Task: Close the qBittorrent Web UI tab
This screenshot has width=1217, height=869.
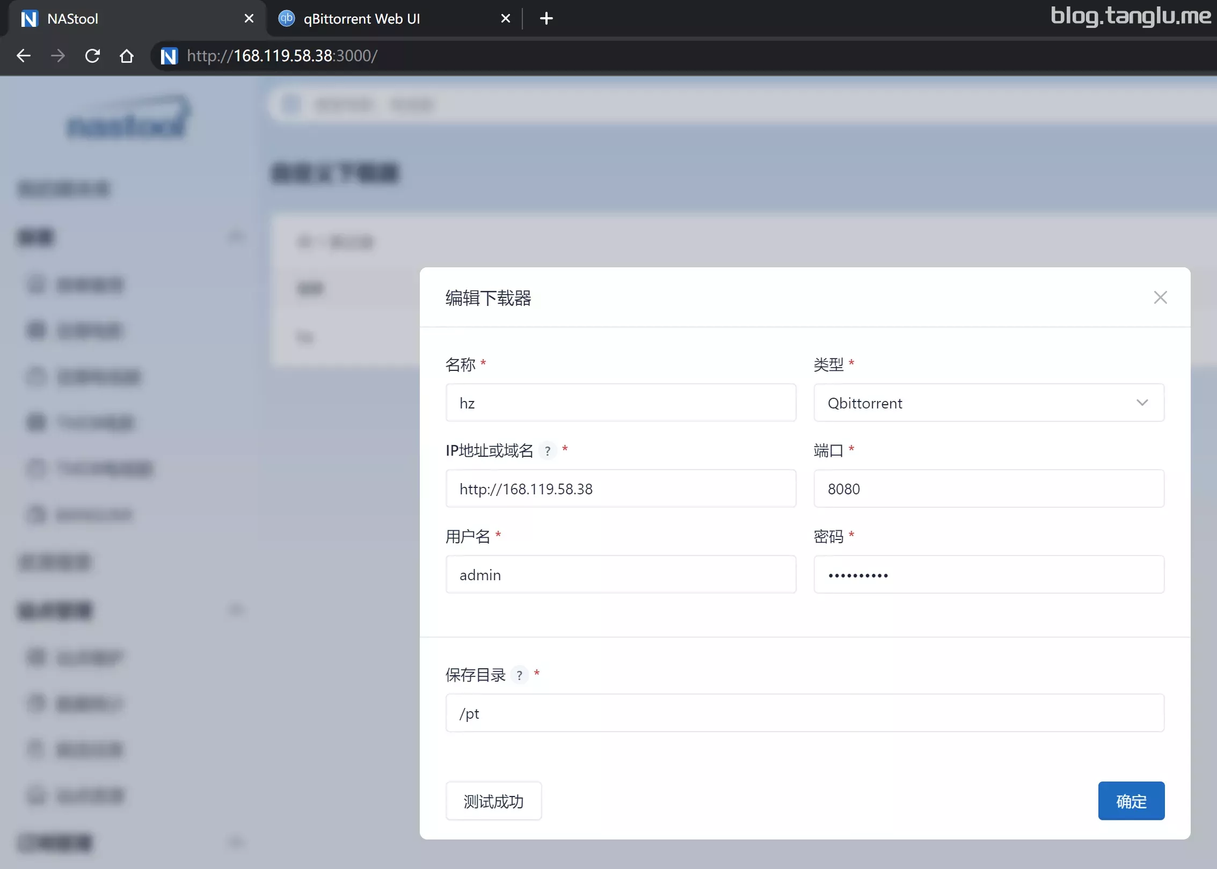Action: [505, 19]
